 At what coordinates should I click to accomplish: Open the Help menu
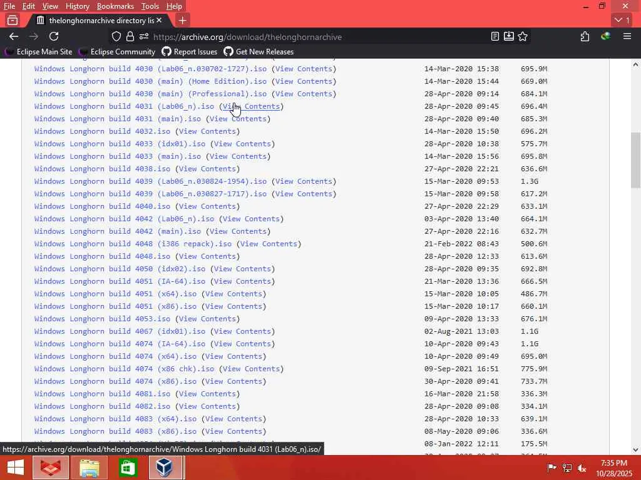tap(174, 6)
